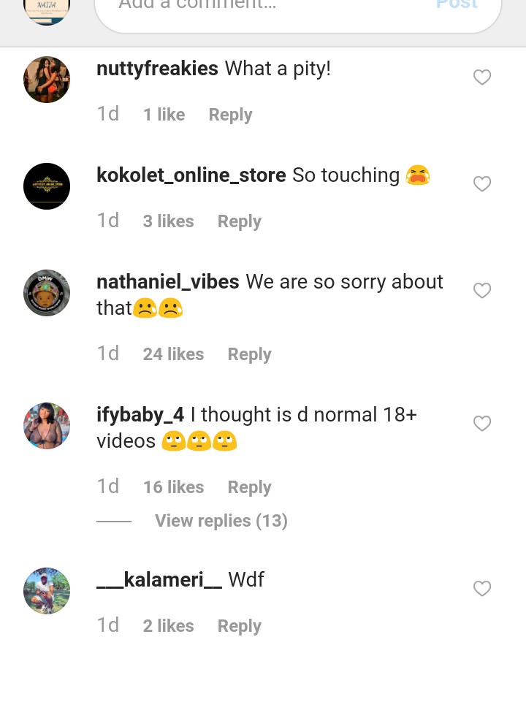Expand View replies (13)
The width and height of the screenshot is (526, 702).
[x=221, y=521]
